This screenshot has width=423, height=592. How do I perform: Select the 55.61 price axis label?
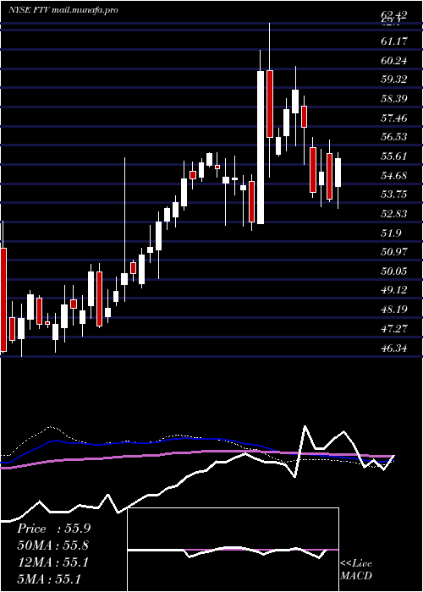[x=394, y=156]
